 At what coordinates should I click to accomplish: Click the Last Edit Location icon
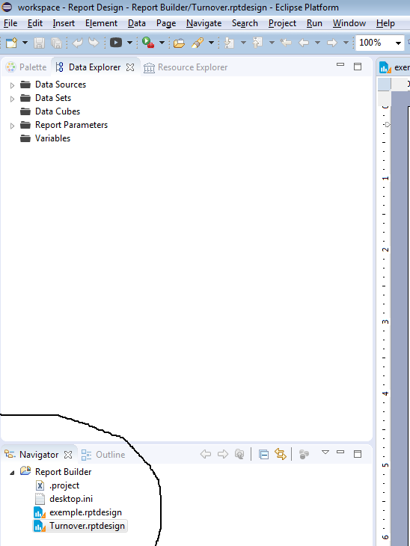pyautogui.click(x=286, y=43)
